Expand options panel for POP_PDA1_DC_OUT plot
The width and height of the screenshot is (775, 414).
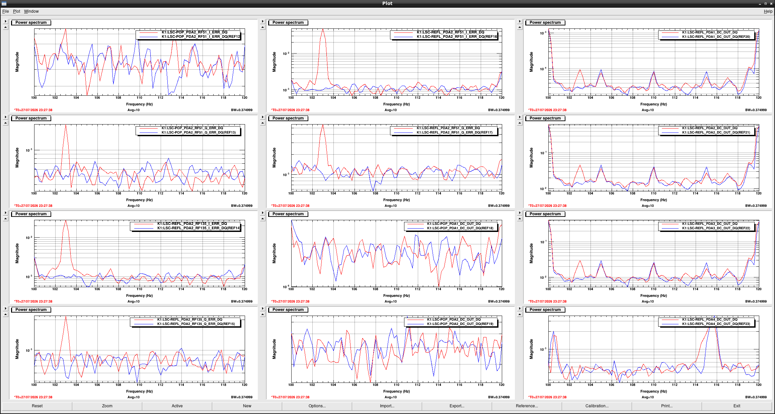pyautogui.click(x=262, y=213)
